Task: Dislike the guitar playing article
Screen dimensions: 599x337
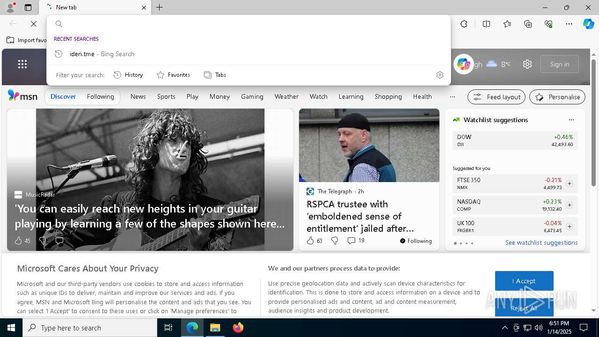Action: [x=43, y=241]
